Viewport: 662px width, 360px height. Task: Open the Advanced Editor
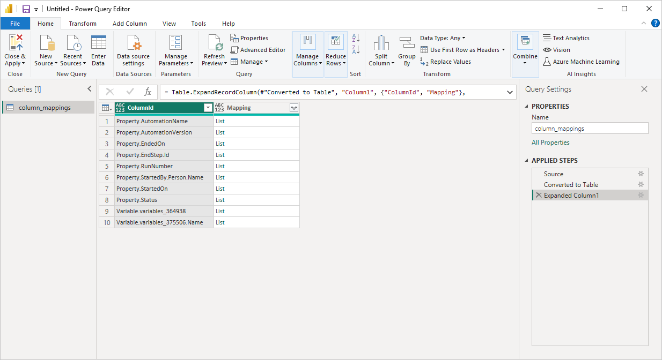click(258, 50)
